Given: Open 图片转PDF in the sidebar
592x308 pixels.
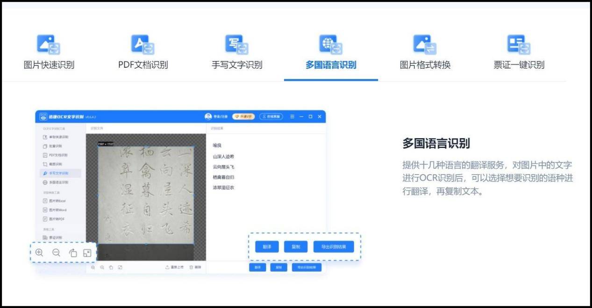Looking at the screenshot, I should point(54,219).
